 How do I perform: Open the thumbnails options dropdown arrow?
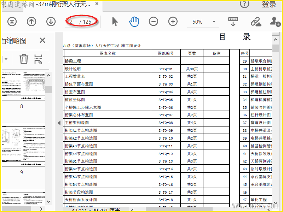click(x=6, y=59)
